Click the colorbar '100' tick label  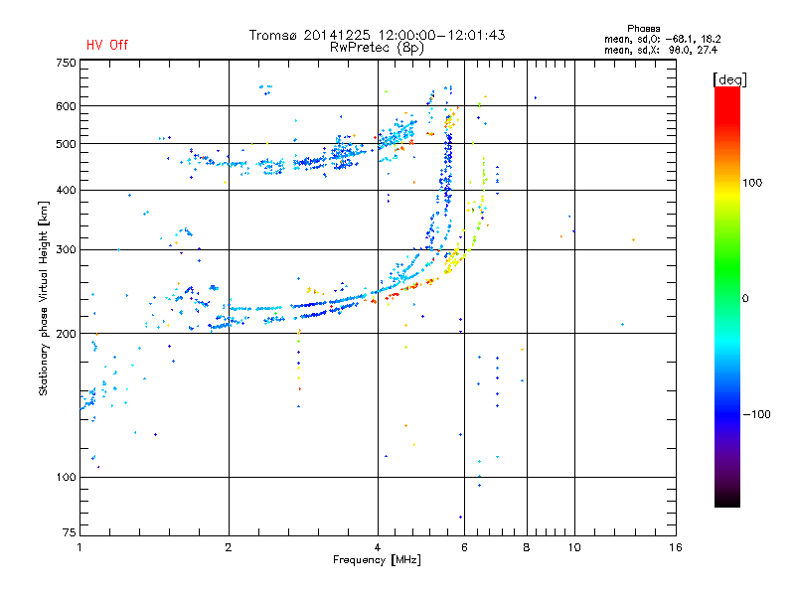pos(752,183)
